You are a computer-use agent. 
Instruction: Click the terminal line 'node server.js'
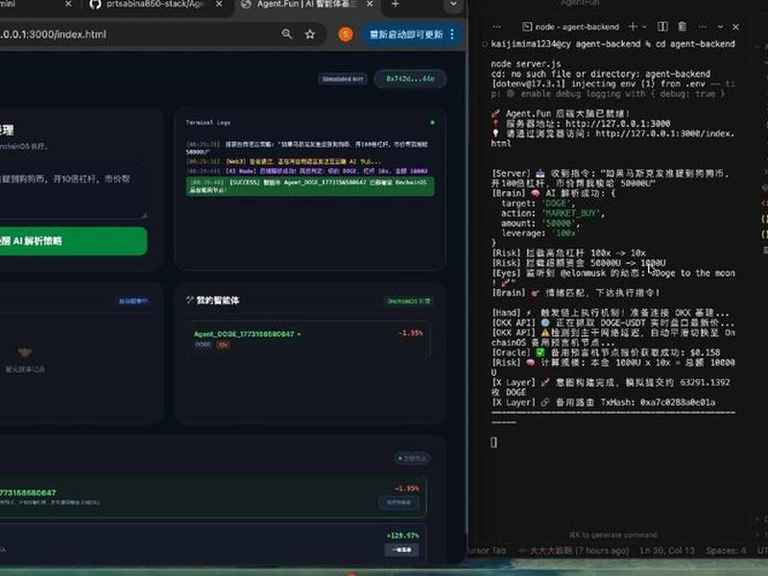(526, 63)
